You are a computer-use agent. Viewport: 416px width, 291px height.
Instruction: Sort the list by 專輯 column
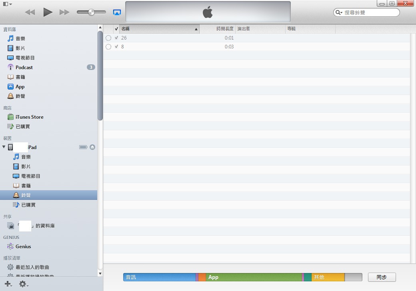coord(310,29)
